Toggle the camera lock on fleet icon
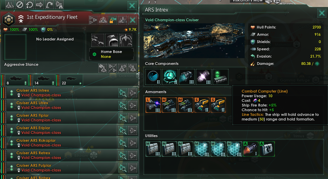 (113, 20)
